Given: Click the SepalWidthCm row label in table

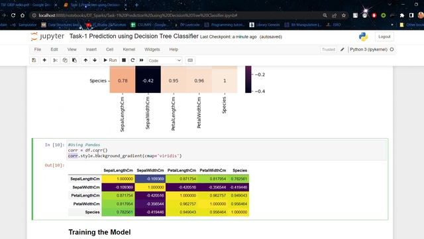Looking at the screenshot, I should click(x=86, y=187).
